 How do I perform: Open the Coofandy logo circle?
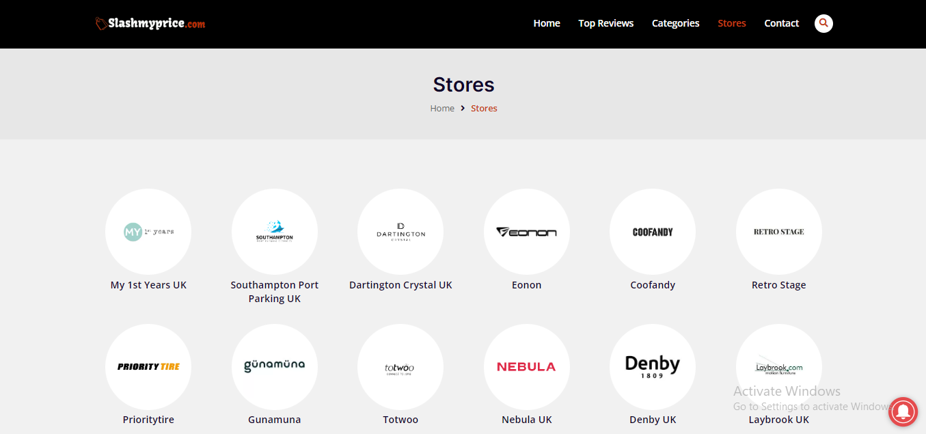[x=653, y=232]
